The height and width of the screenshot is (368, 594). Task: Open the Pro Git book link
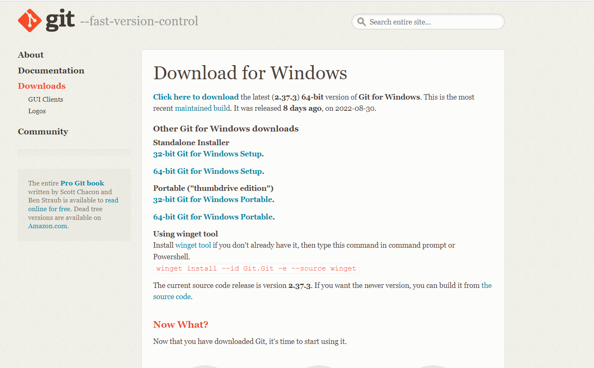[82, 183]
